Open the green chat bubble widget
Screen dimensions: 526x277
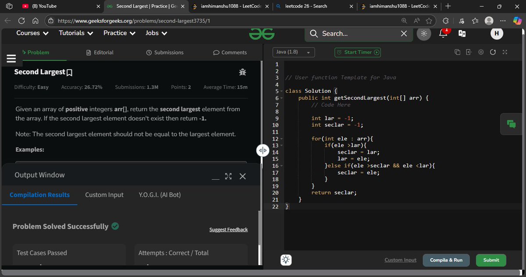tap(511, 124)
